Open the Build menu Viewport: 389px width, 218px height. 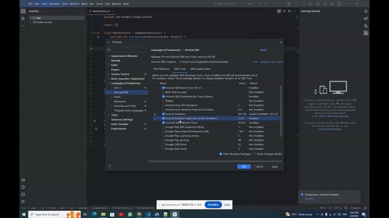point(84,4)
